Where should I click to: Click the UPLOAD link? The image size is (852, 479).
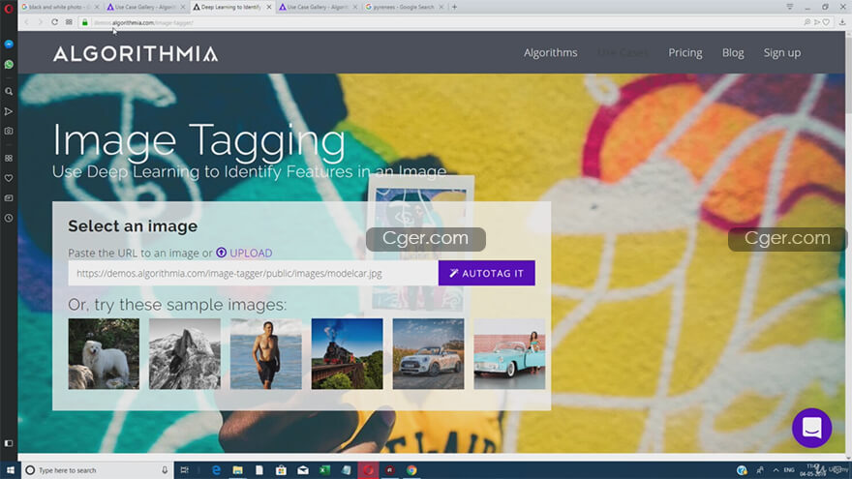click(251, 253)
